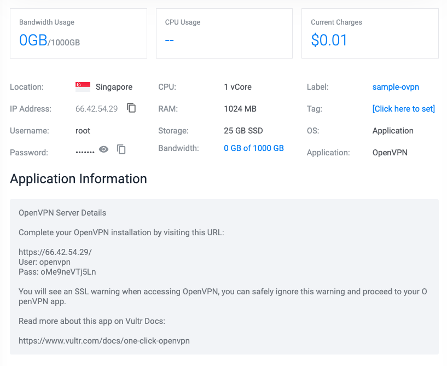This screenshot has width=447, height=366.
Task: Click the 'Application Information' heading
Action: (x=78, y=179)
